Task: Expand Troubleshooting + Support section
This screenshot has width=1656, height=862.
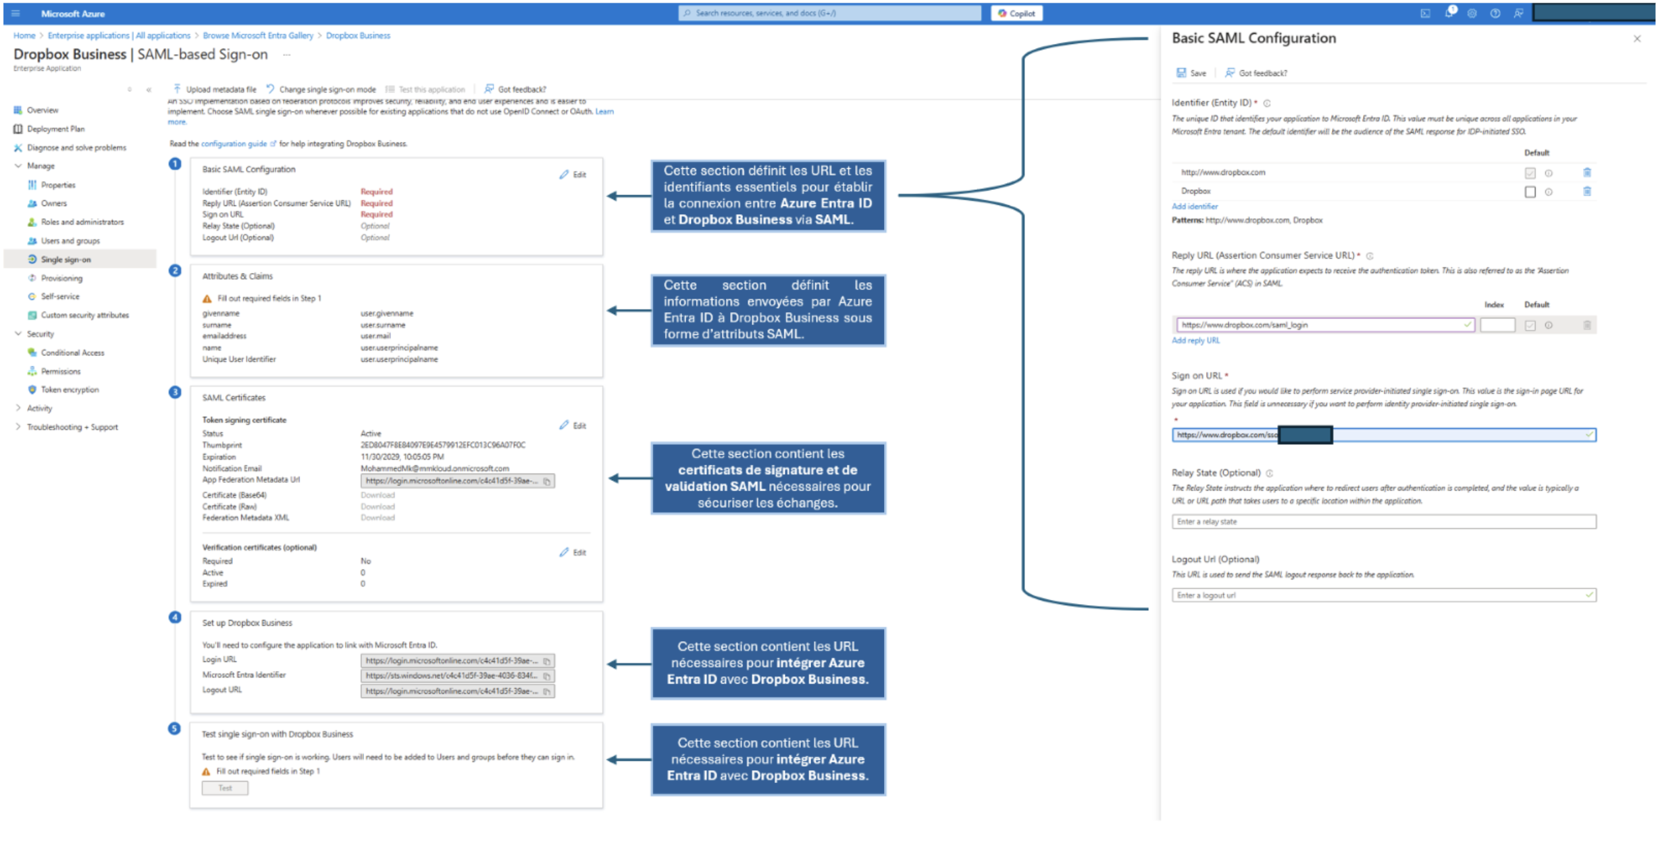Action: [x=18, y=428]
